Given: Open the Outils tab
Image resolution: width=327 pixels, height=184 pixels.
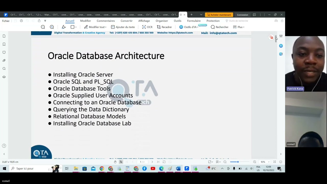Looking at the screenshot, I should 178,21.
